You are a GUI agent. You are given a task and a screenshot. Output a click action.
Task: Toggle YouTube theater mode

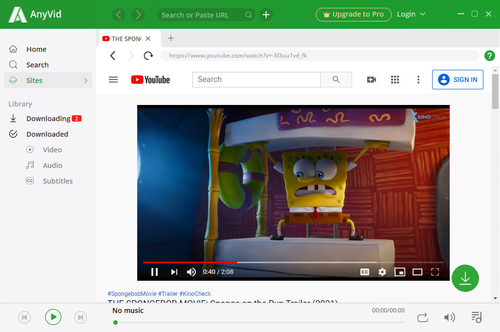tap(417, 272)
